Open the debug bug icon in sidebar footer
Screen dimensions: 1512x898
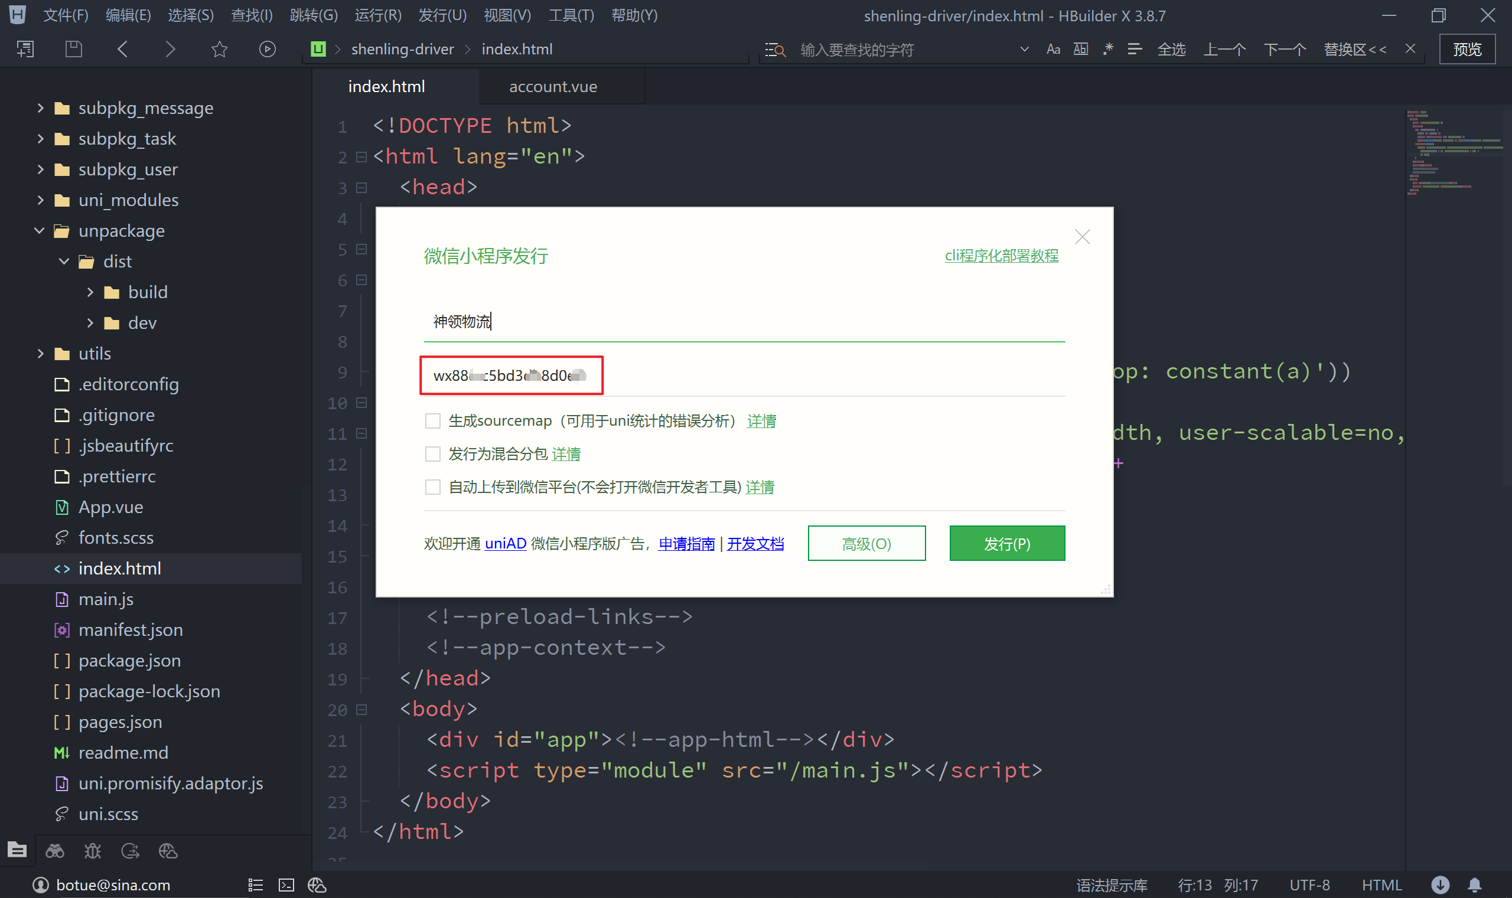pos(93,851)
